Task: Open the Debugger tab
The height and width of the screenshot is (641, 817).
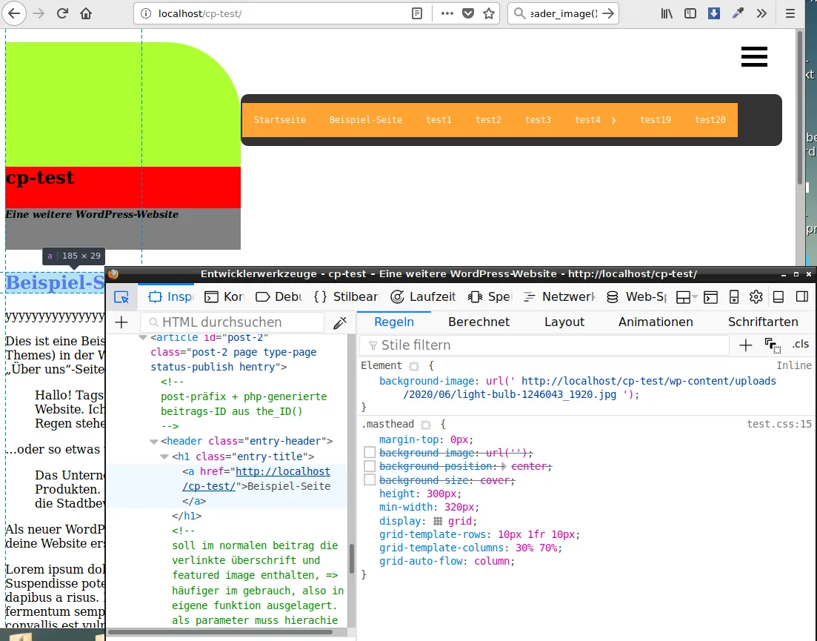Action: point(279,297)
